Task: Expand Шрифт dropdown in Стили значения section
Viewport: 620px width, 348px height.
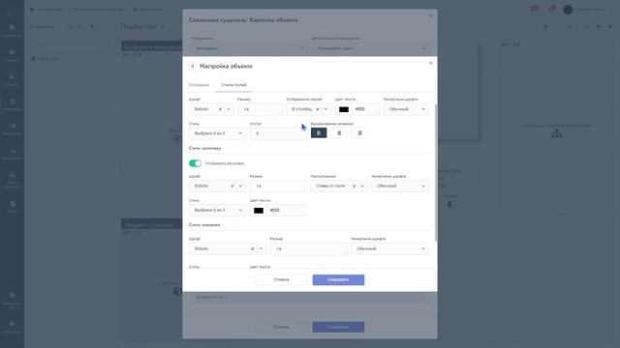Action: pyautogui.click(x=261, y=249)
